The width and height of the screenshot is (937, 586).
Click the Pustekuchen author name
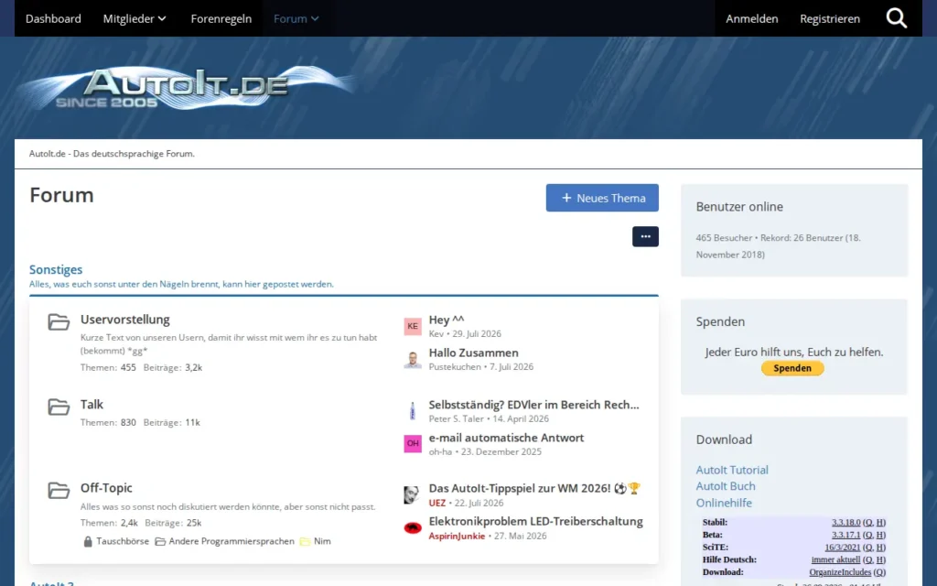tap(455, 366)
